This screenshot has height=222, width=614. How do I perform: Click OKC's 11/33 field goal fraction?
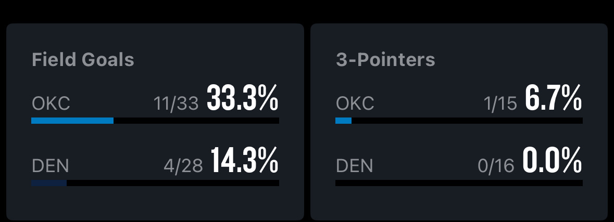coord(176,103)
